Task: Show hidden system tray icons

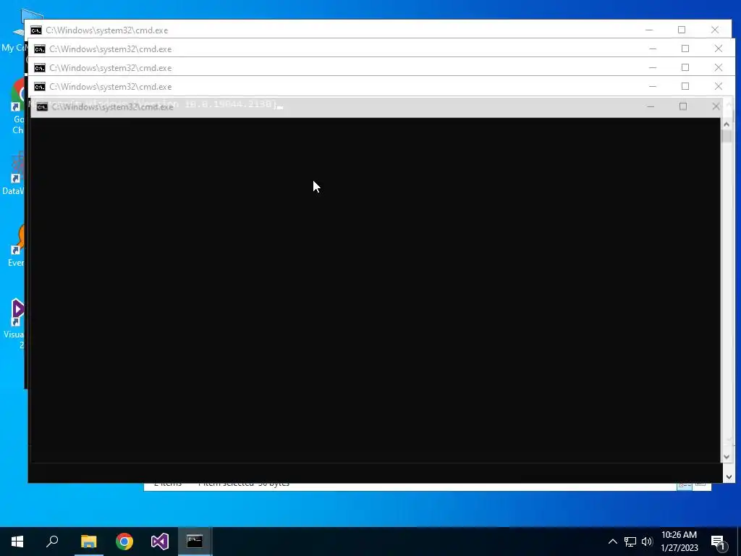Action: 612,542
